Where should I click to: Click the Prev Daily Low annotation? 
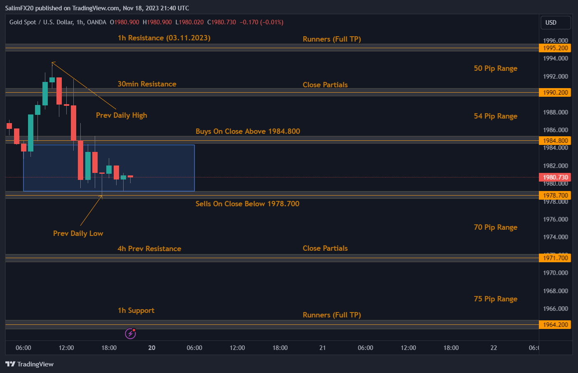78,233
